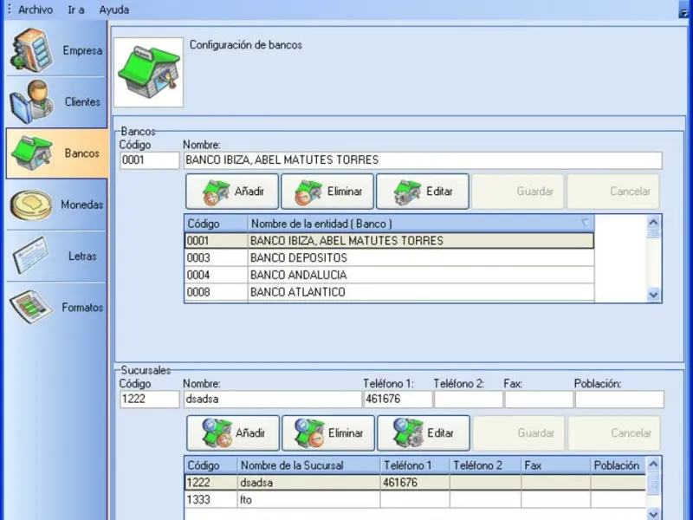Click Eliminar in the Bancos group
693x520 pixels.
pos(327,192)
